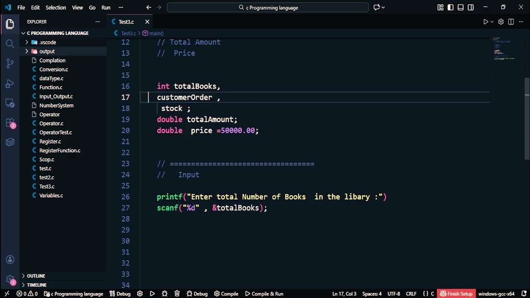This screenshot has height=298, width=530.
Task: Open the Selection menu
Action: [56, 7]
